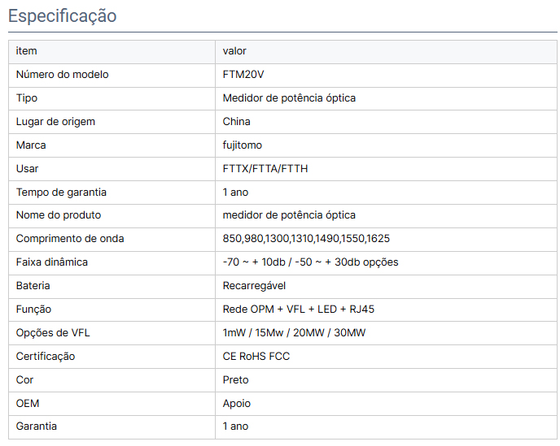Click the Apoio OEM value
Viewport: 560px width, 446px height.
click(x=236, y=404)
